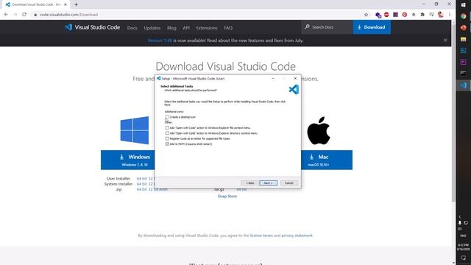The image size is (471, 265).
Task: Uncheck the Add to PATH option
Action: pos(167,144)
